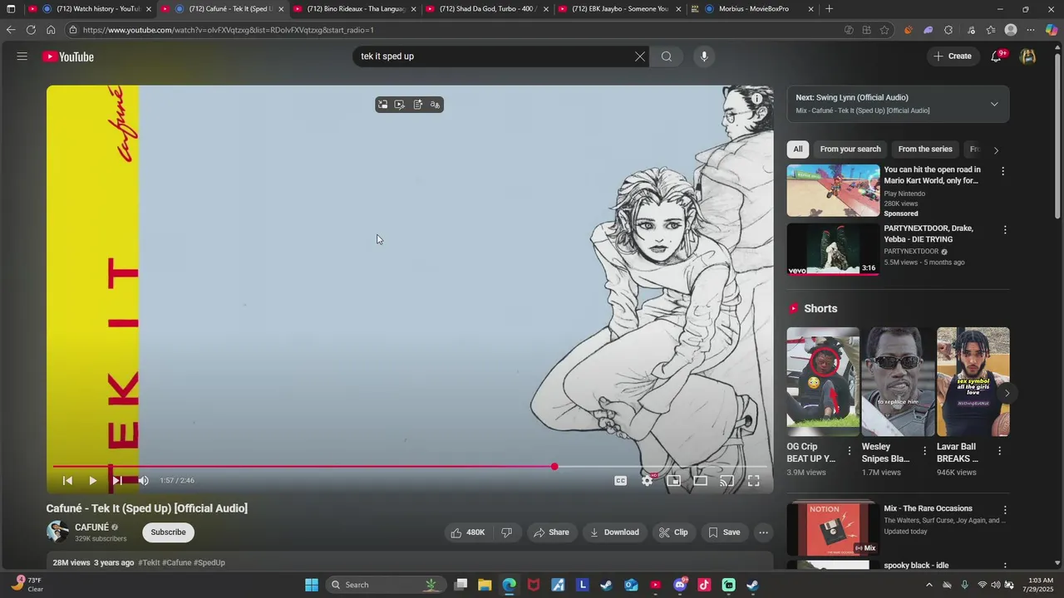Cast video to a TV

tap(727, 480)
